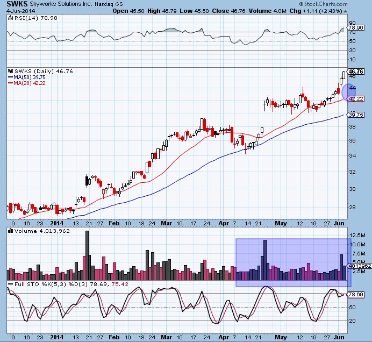
Task: Click the 39.75 moving average tag on price axis
Action: click(x=356, y=115)
